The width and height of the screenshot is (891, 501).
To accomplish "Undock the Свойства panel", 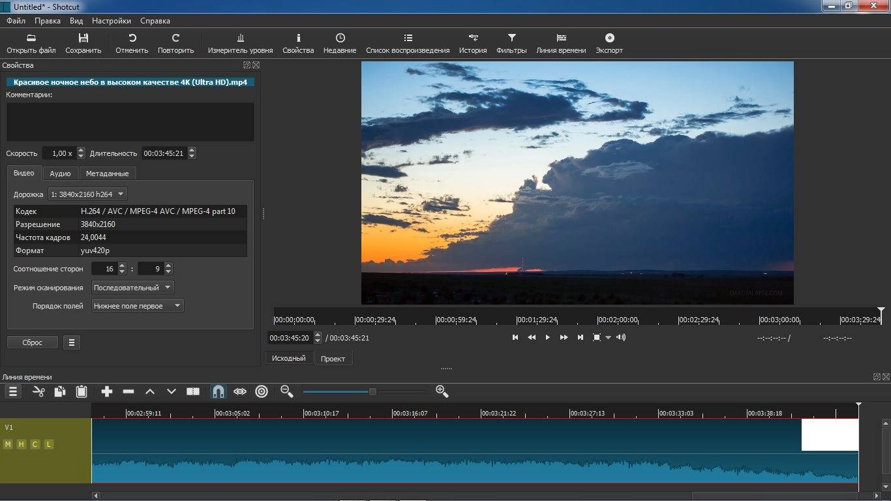I will (247, 65).
